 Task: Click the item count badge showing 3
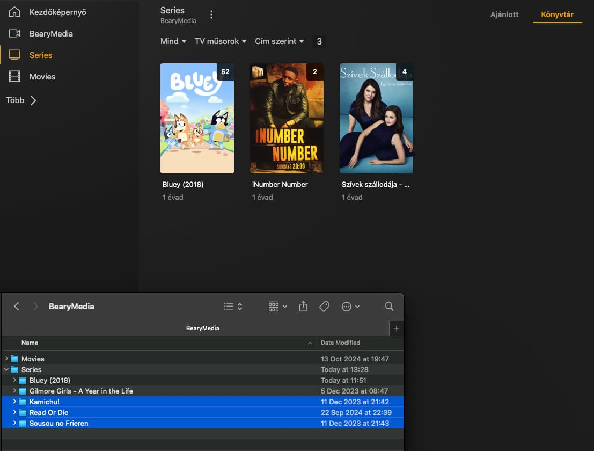click(319, 41)
